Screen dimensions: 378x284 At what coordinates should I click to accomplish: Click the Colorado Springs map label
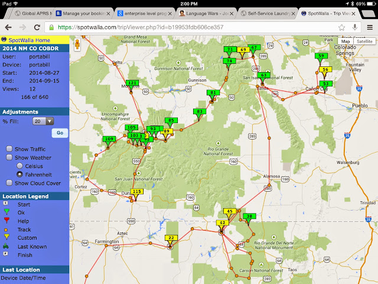[x=345, y=50]
